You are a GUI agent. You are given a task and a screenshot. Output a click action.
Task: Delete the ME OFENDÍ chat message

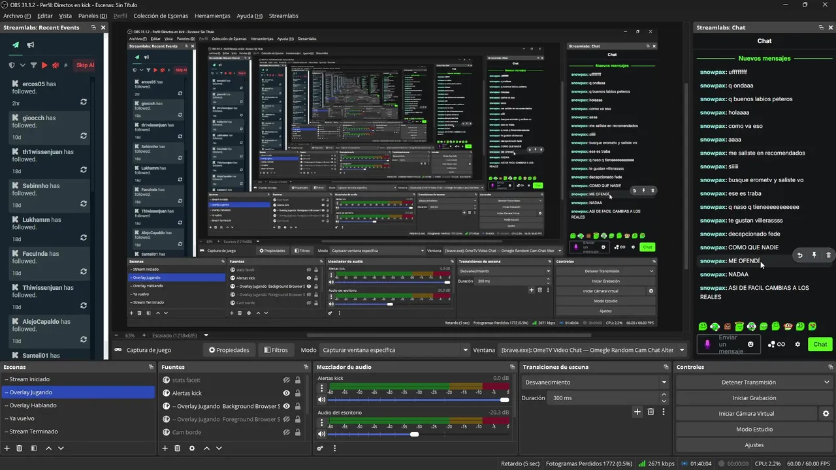pyautogui.click(x=829, y=255)
